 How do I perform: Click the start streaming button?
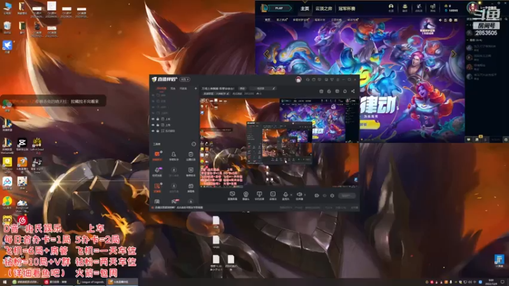[346, 196]
